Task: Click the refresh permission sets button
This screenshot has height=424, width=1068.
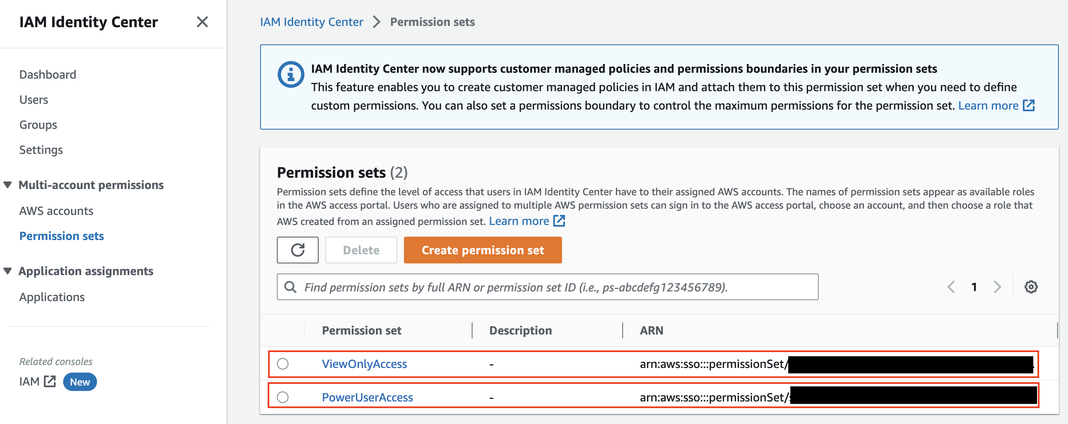Action: [x=298, y=250]
